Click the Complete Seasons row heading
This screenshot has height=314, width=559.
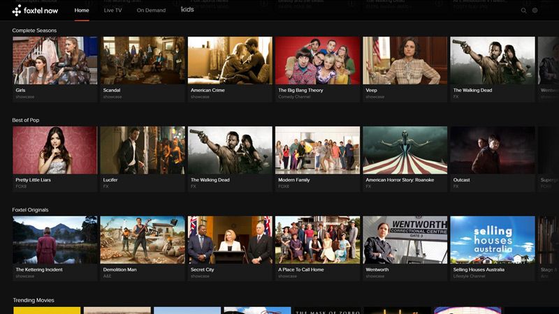(x=34, y=31)
